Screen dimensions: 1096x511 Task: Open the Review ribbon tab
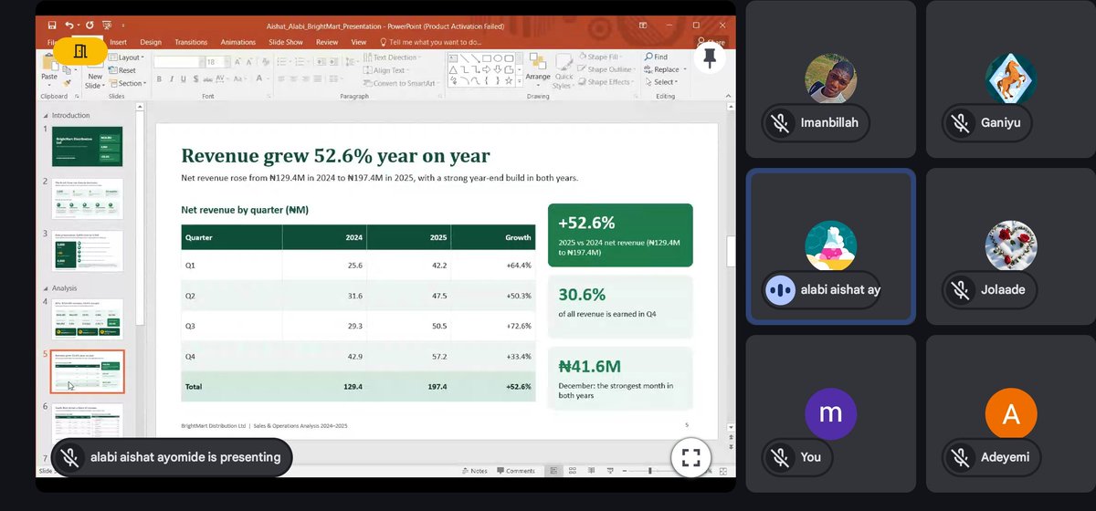click(327, 42)
